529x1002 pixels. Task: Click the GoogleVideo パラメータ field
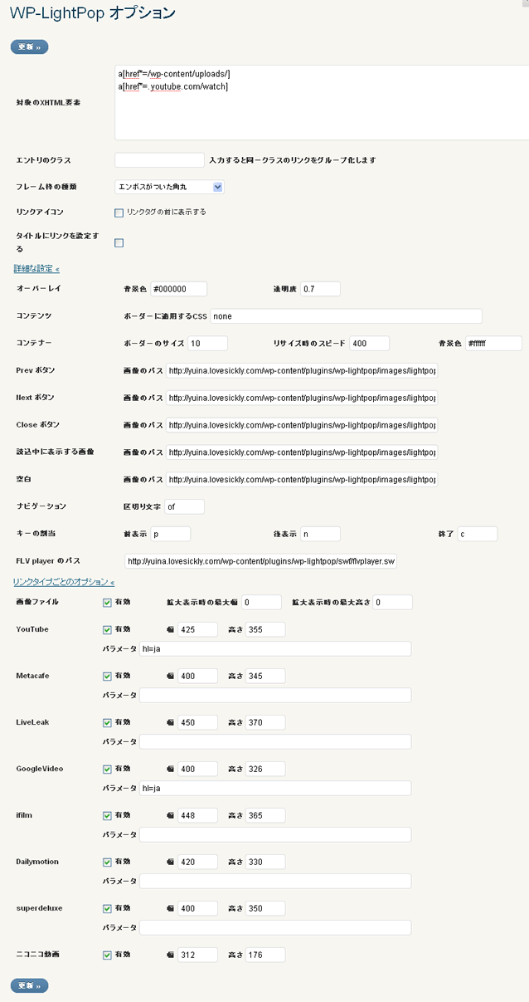tap(275, 788)
